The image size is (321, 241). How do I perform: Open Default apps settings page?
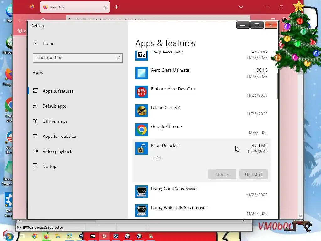[55, 106]
